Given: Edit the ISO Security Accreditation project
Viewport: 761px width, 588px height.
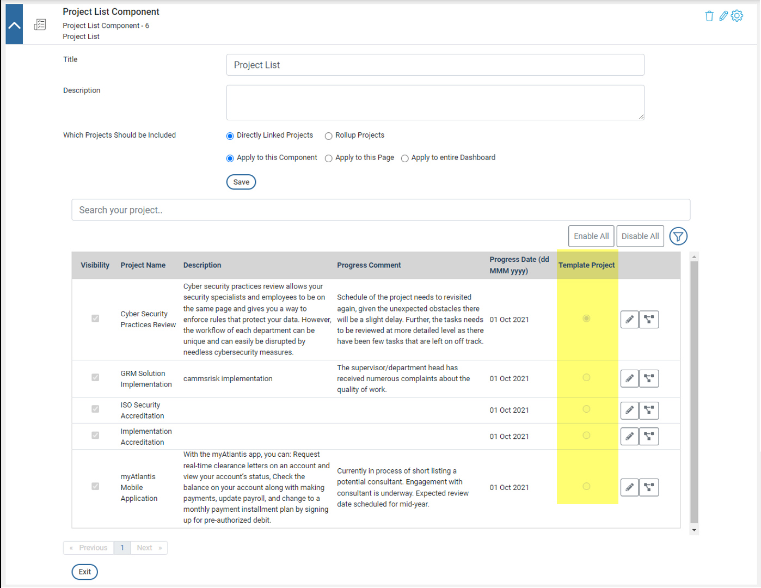Looking at the screenshot, I should click(x=629, y=410).
